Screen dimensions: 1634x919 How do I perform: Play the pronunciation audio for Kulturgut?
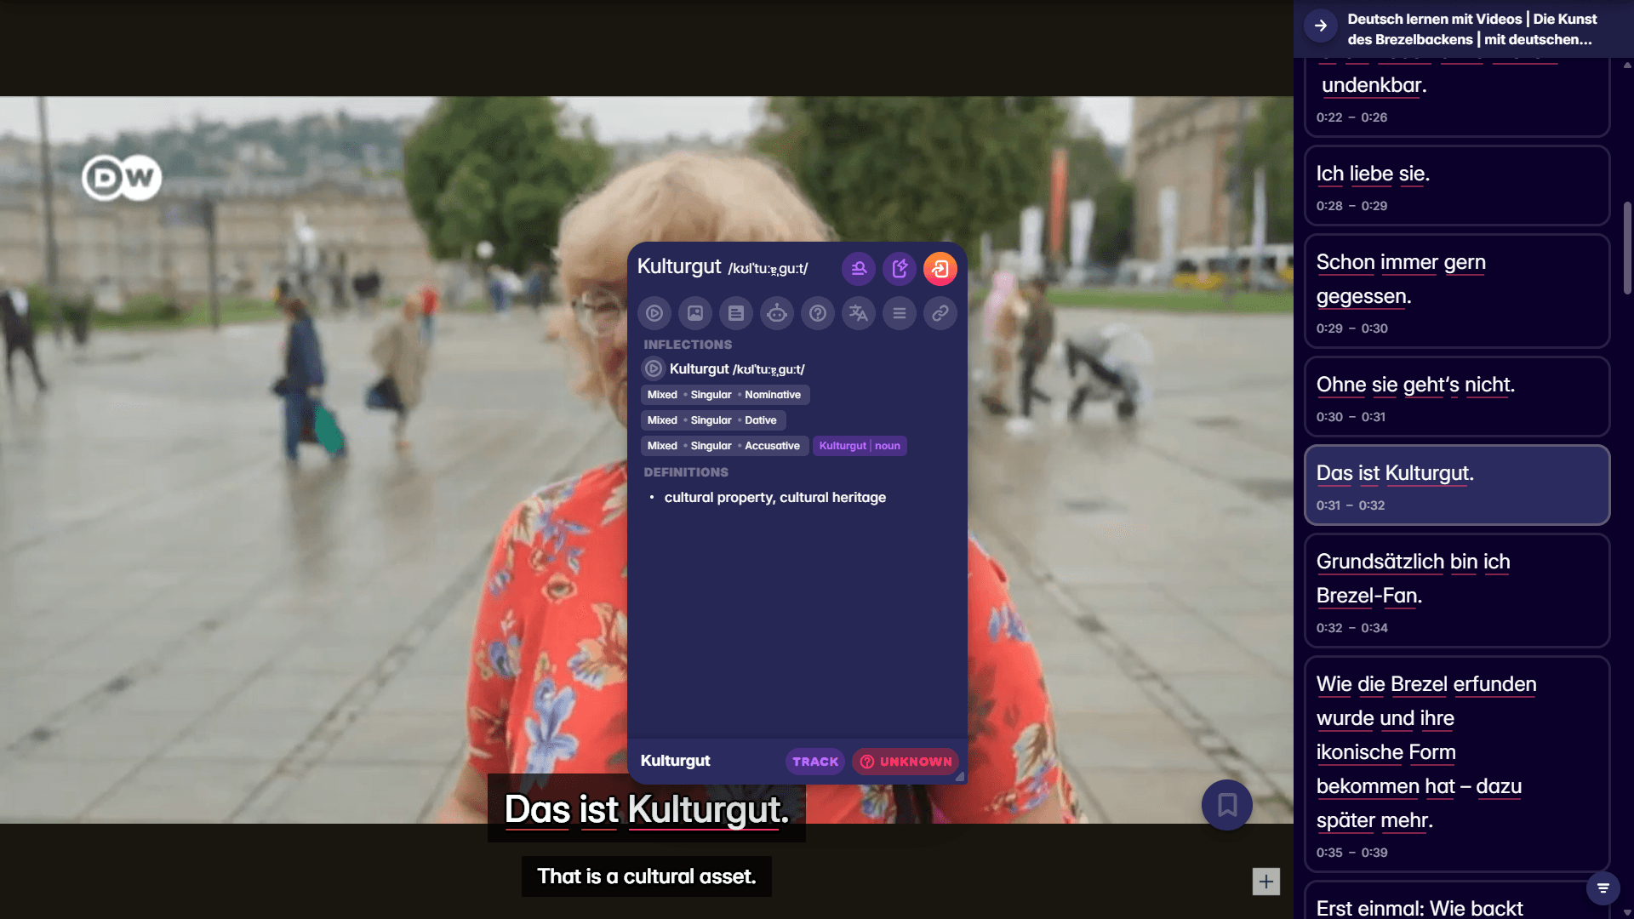point(654,313)
